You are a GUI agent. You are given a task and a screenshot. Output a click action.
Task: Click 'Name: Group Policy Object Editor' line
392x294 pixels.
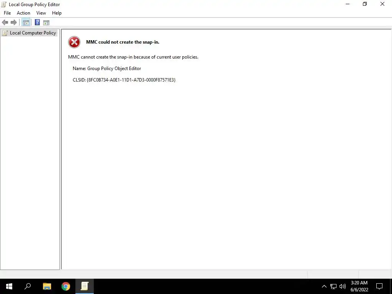coord(107,69)
